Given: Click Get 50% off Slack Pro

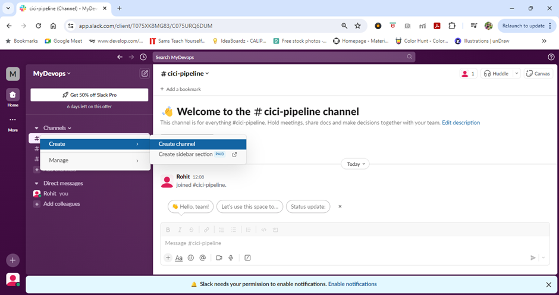Looking at the screenshot, I should click(x=89, y=95).
